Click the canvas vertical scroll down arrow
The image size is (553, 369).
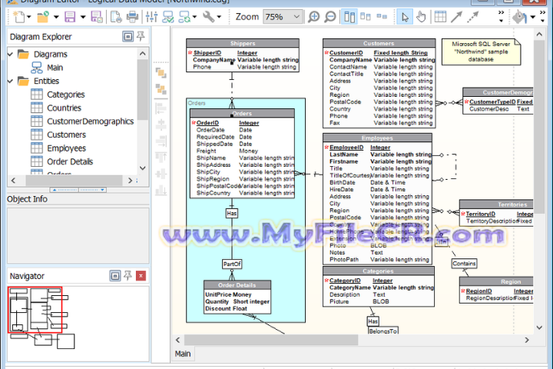coord(539,327)
